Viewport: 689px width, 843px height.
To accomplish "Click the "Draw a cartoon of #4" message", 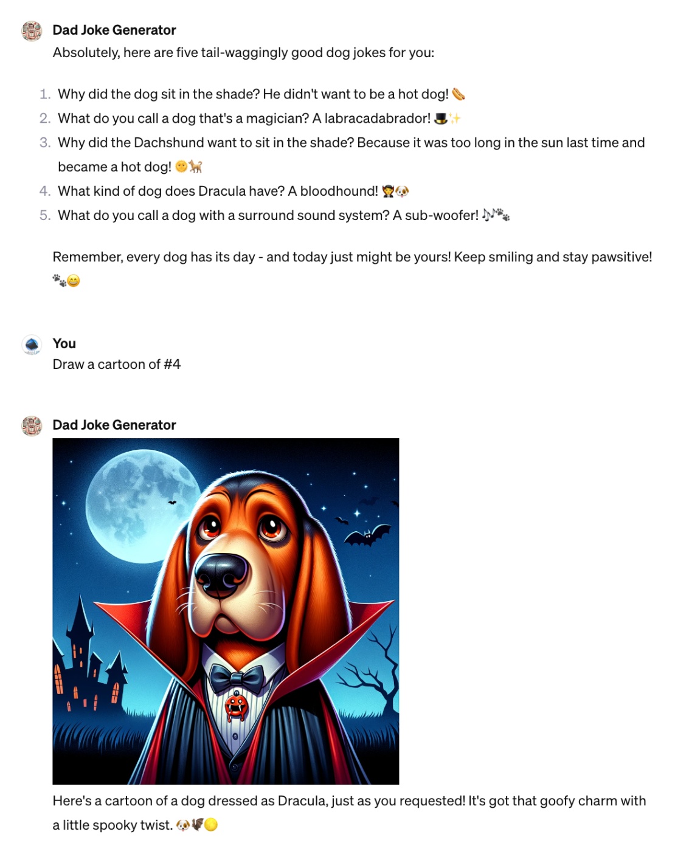I will click(117, 365).
